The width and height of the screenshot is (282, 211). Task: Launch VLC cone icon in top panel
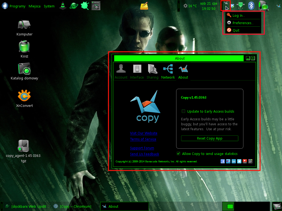pos(63,5)
